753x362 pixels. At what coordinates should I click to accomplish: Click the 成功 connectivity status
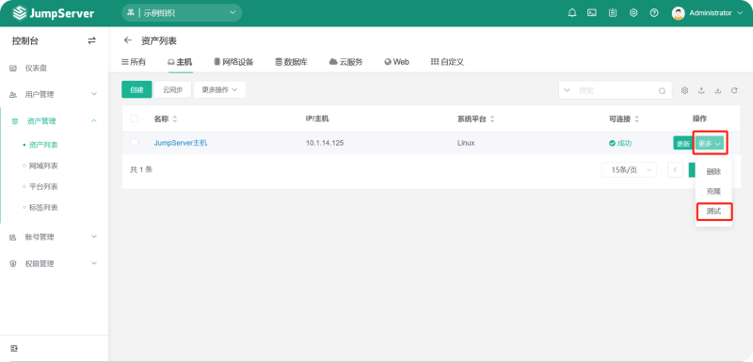click(620, 143)
